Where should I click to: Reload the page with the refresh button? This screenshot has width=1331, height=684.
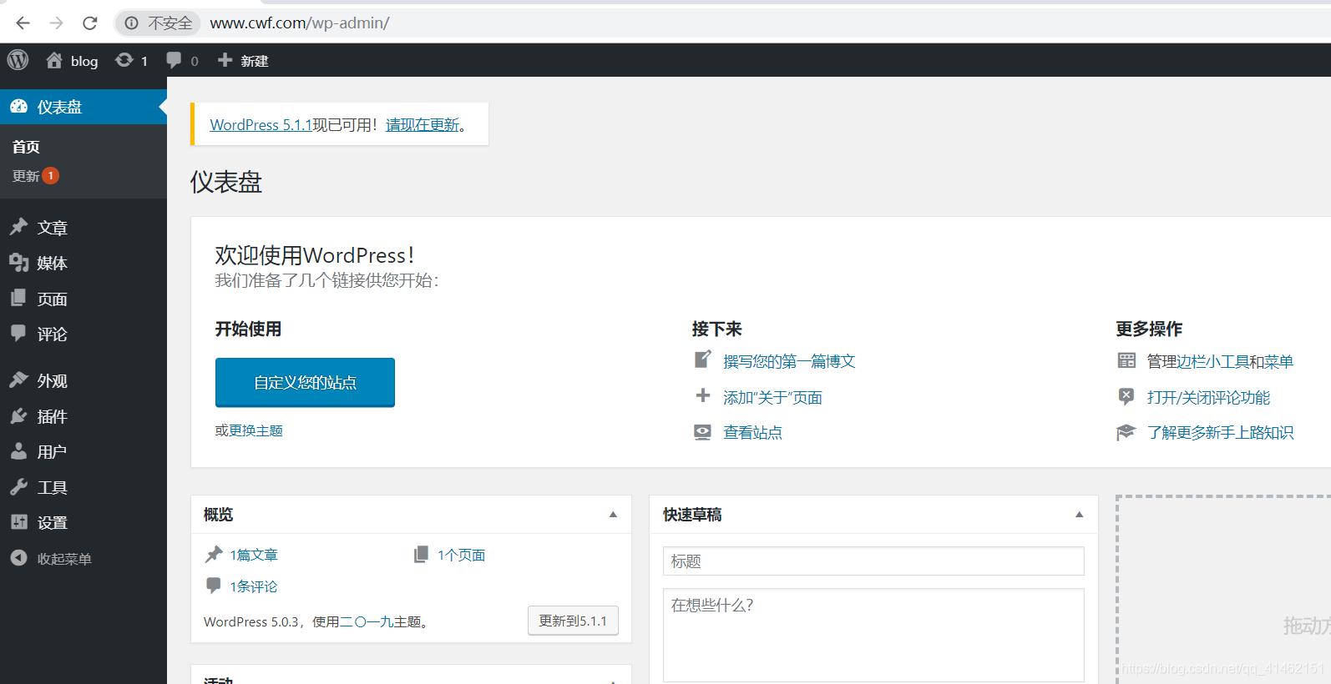click(x=90, y=23)
